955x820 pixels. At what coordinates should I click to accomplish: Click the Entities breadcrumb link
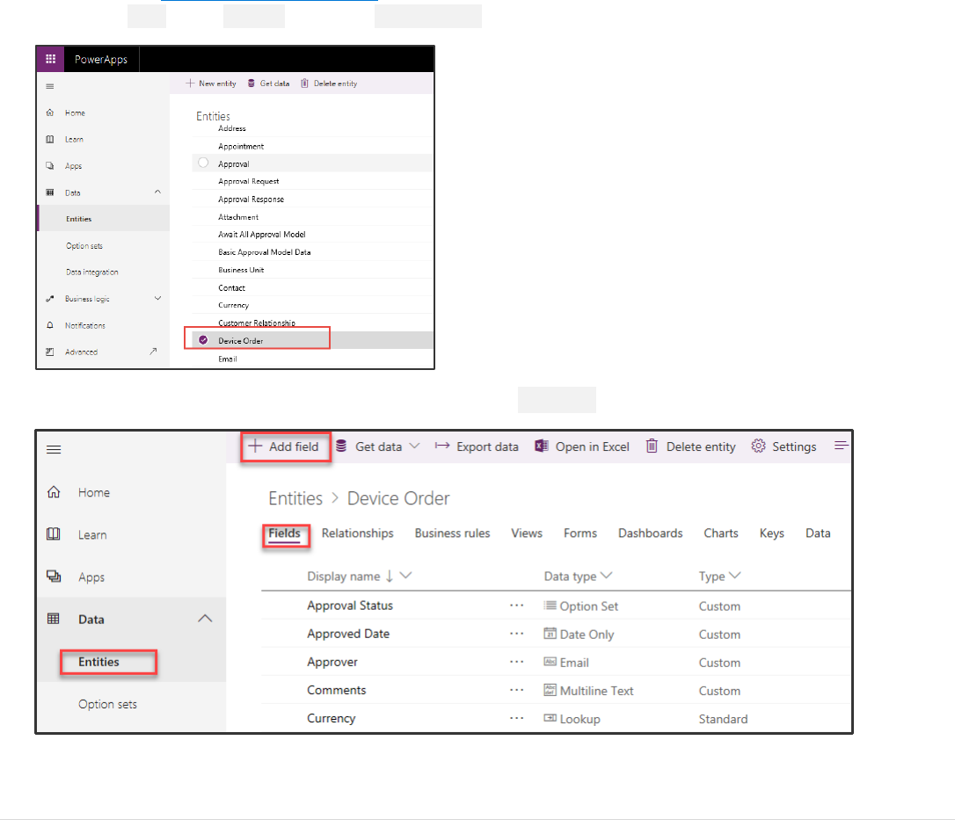point(295,498)
